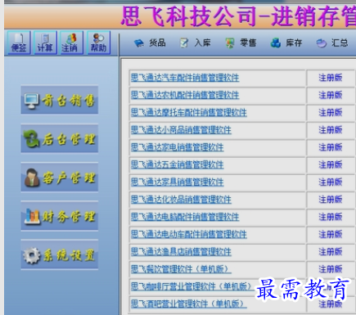Open link 思飞通达家电销售管理软件

(178, 147)
